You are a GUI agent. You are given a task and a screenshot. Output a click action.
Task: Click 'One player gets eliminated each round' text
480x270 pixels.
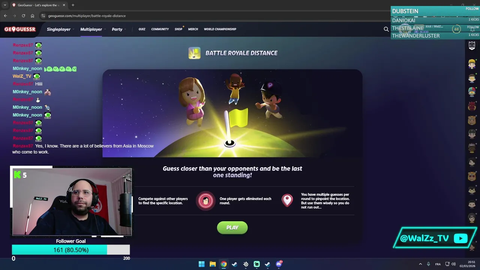[x=245, y=201]
